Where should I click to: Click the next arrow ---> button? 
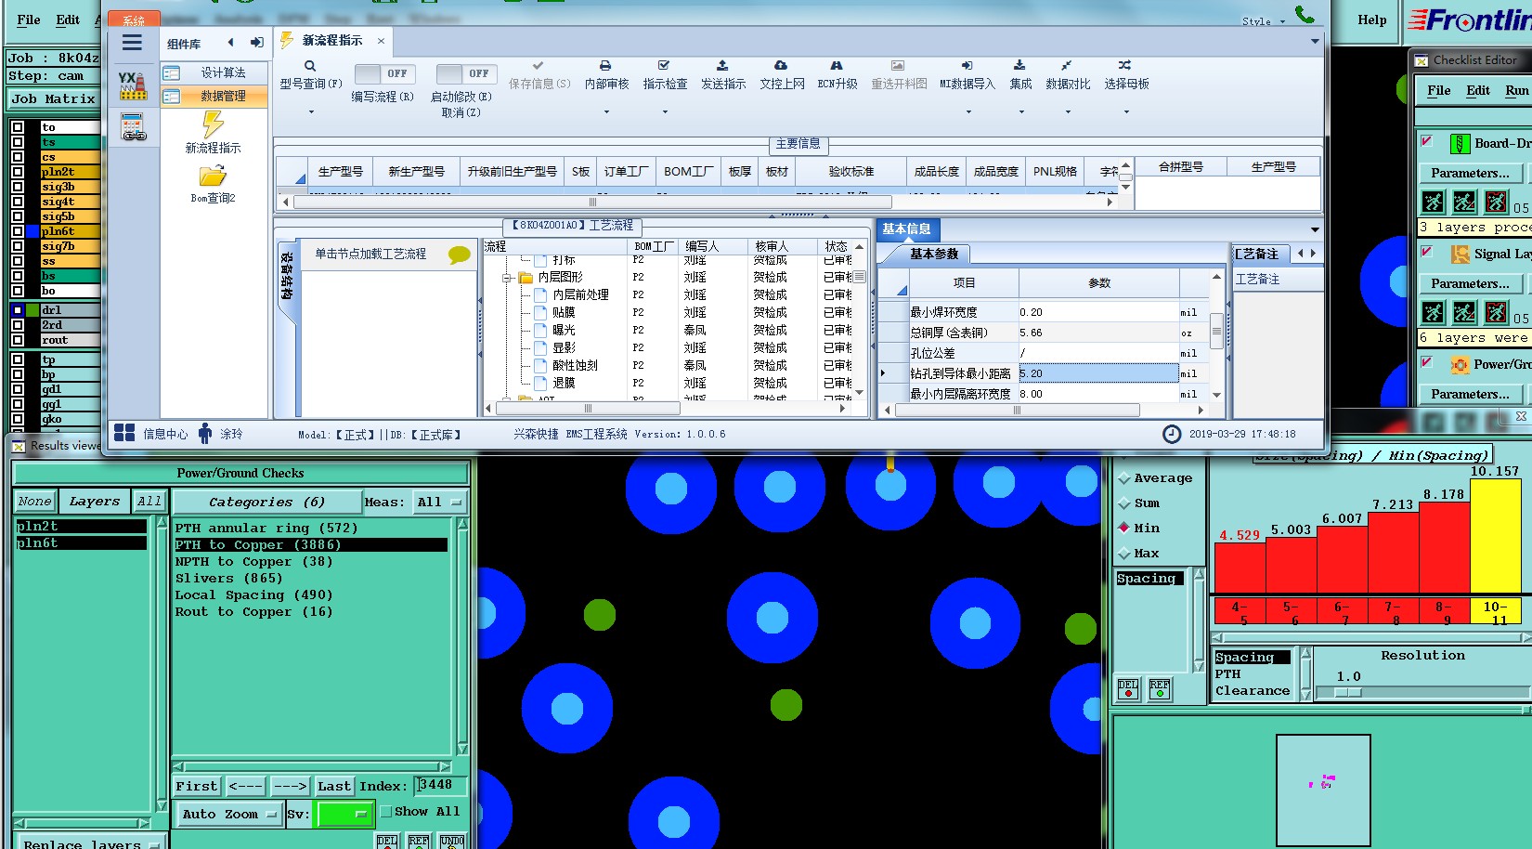(291, 787)
